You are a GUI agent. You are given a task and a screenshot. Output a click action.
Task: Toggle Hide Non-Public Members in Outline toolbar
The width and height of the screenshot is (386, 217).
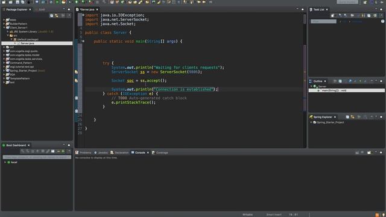(360, 81)
